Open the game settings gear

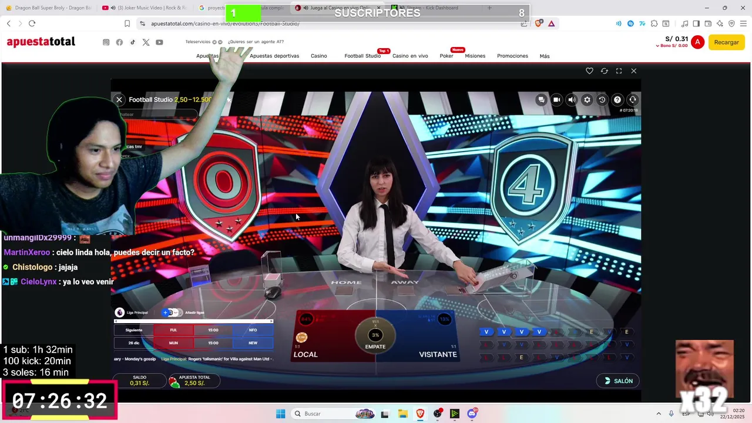coord(587,100)
